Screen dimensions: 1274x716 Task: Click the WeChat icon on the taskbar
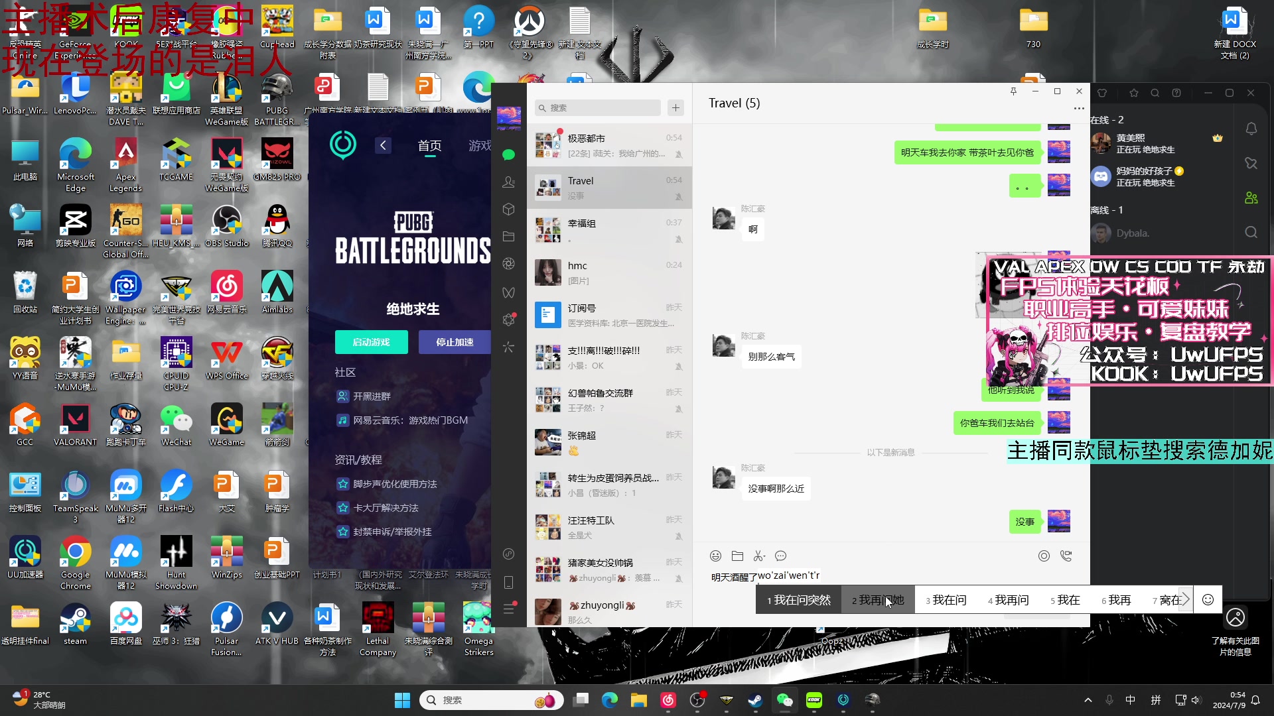(785, 699)
